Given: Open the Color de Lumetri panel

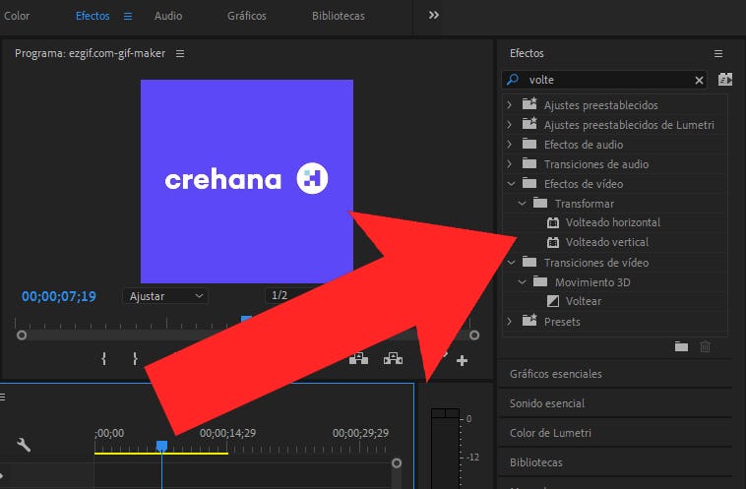Looking at the screenshot, I should [x=555, y=433].
